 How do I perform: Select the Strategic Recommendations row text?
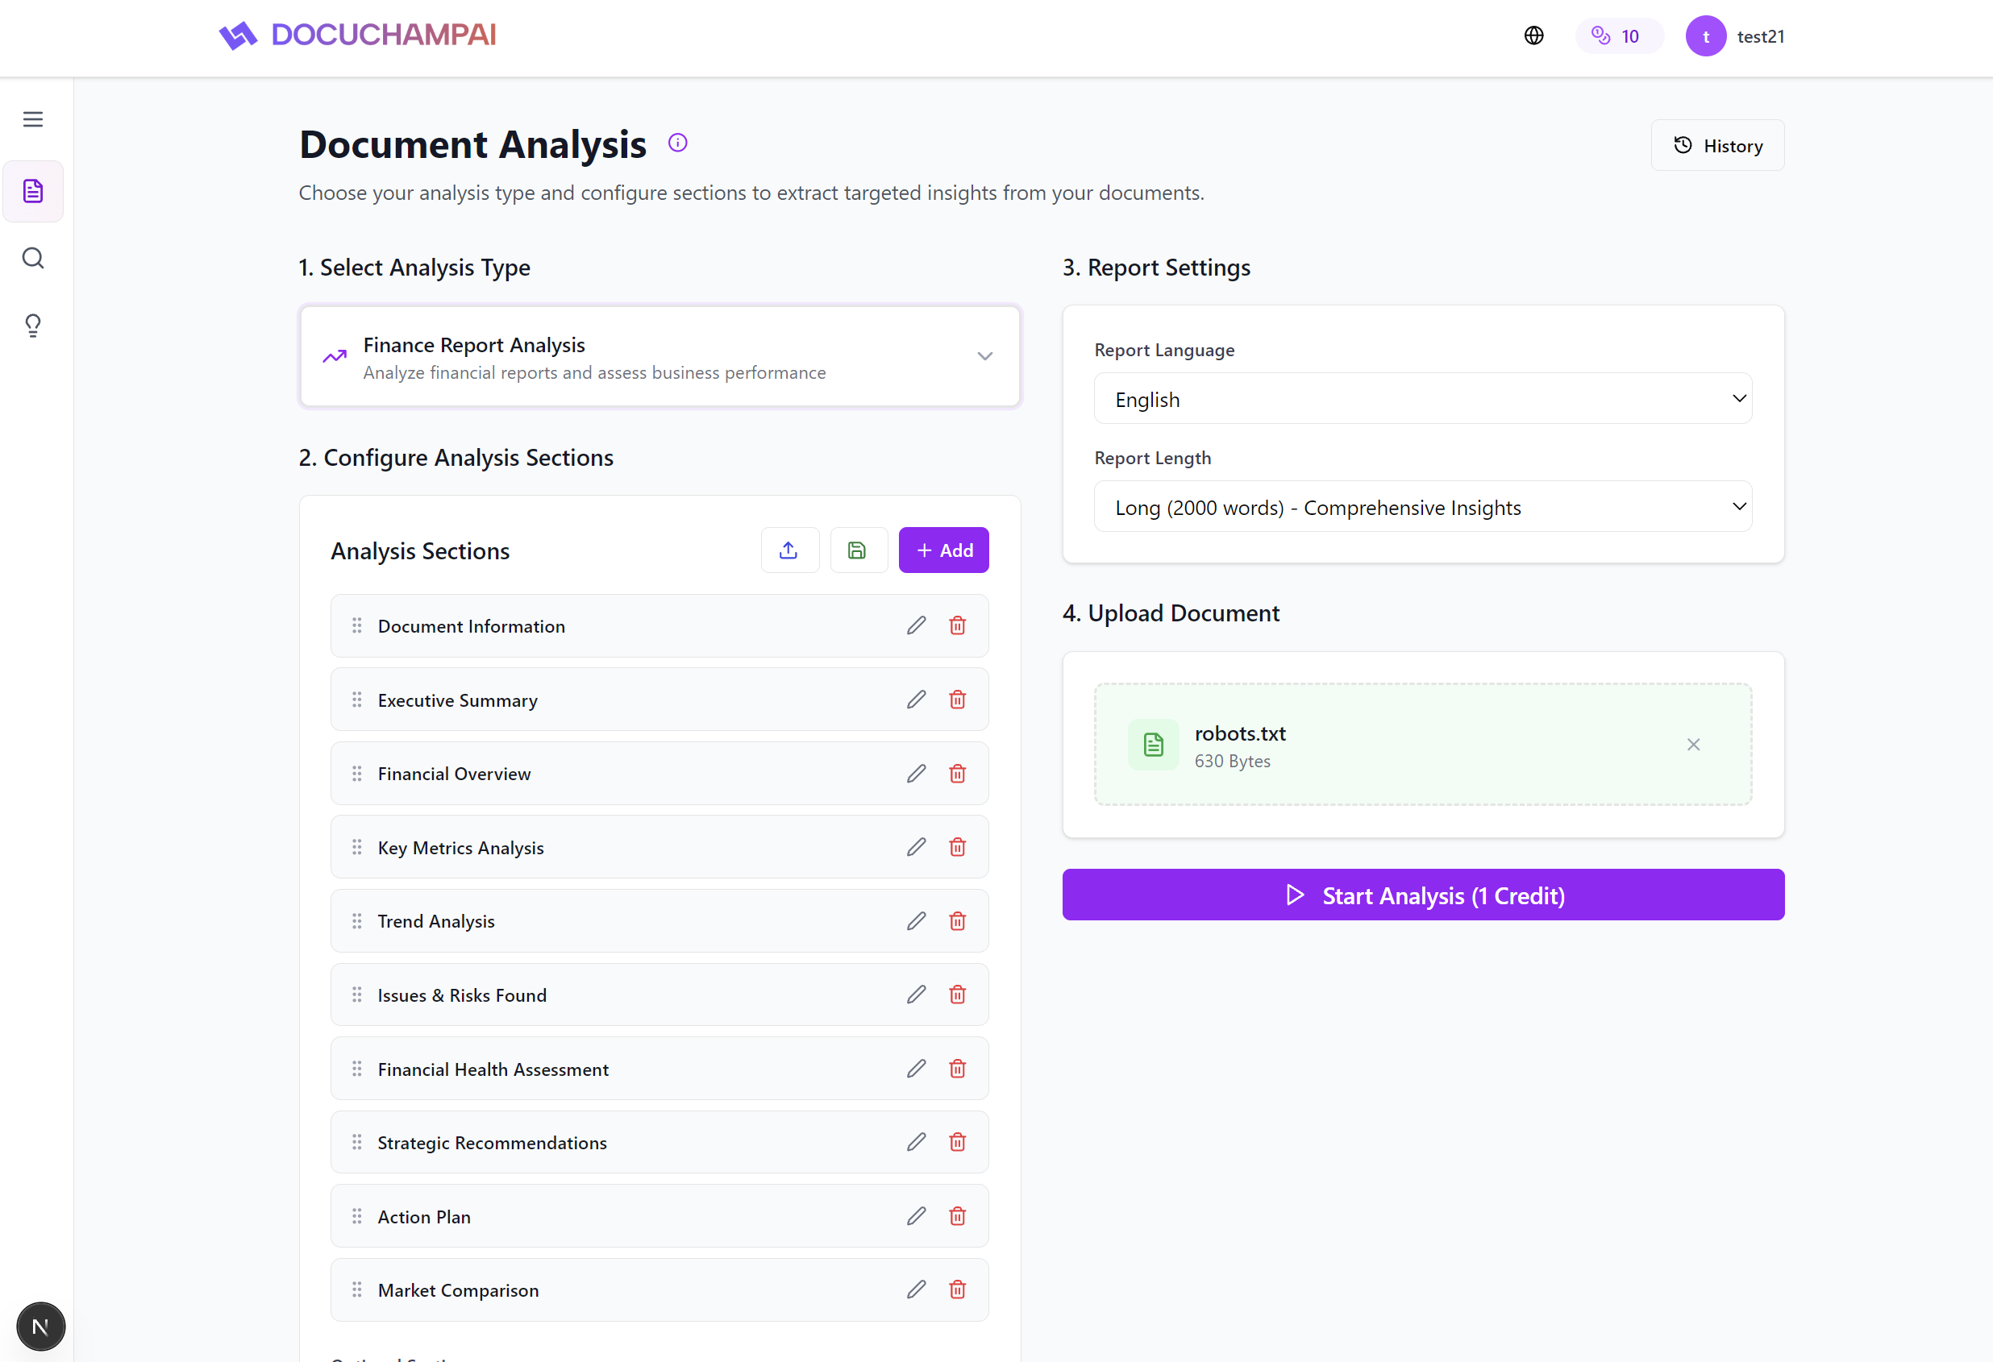pyautogui.click(x=493, y=1143)
